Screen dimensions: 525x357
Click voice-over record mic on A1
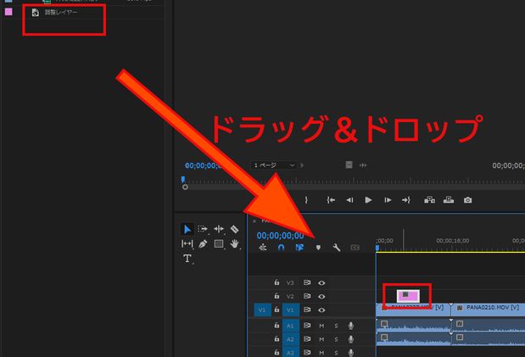coord(350,326)
